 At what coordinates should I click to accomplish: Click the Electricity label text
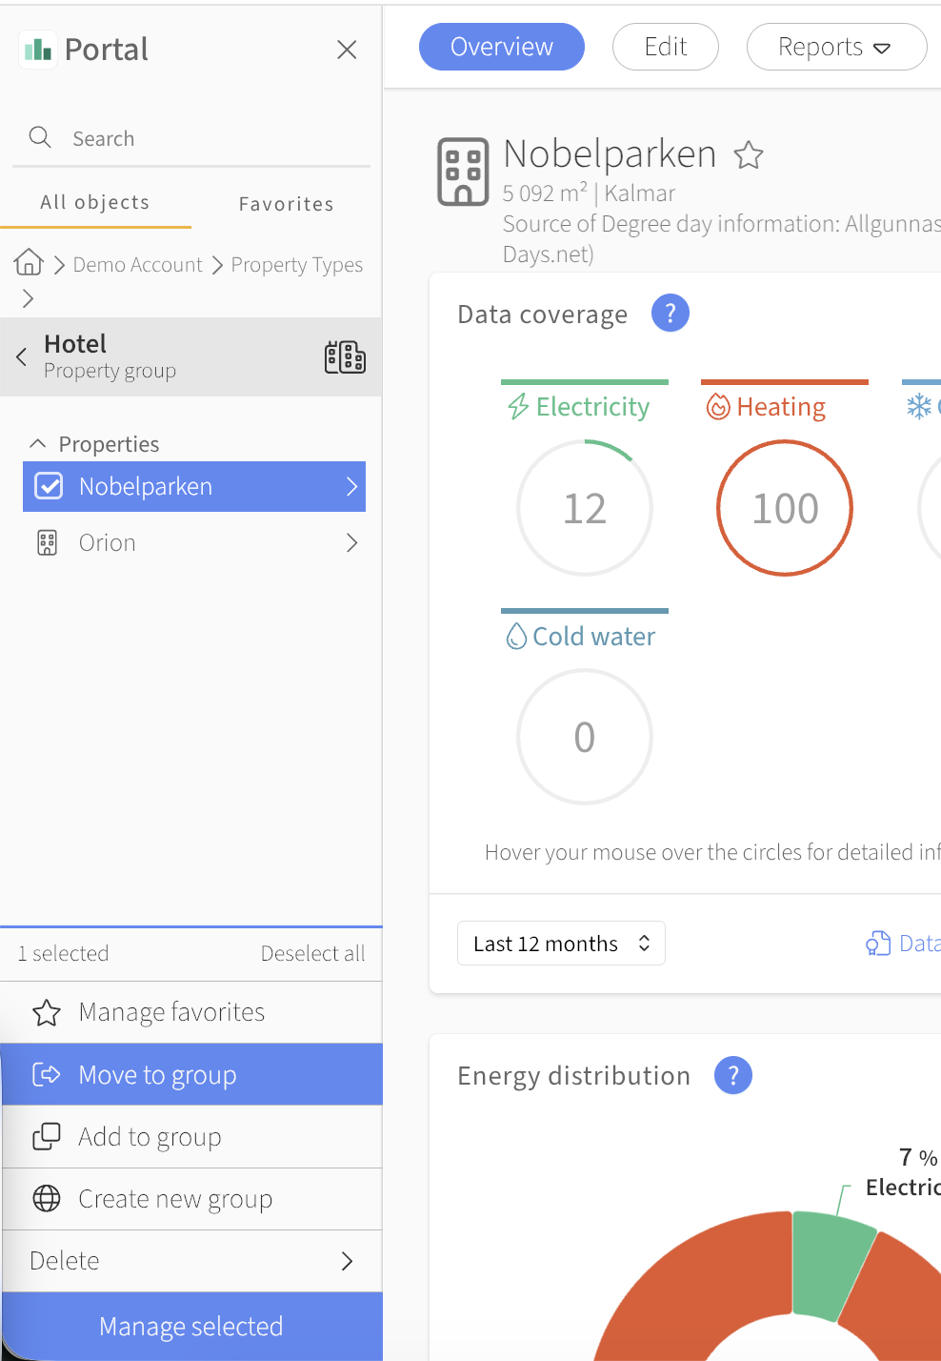click(592, 407)
